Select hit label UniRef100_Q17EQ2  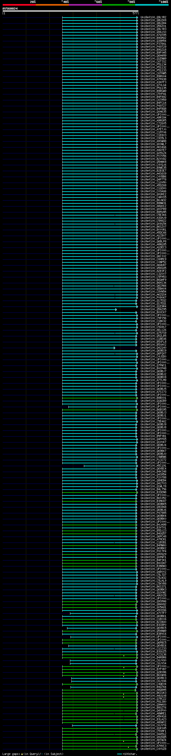153,300
